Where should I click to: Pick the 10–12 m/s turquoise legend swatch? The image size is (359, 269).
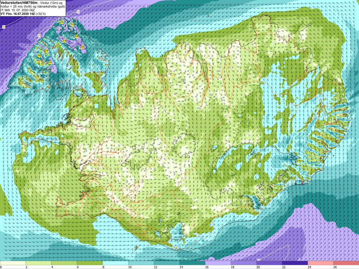(x=141, y=263)
